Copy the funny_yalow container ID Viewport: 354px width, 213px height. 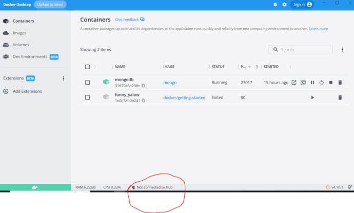click(143, 101)
